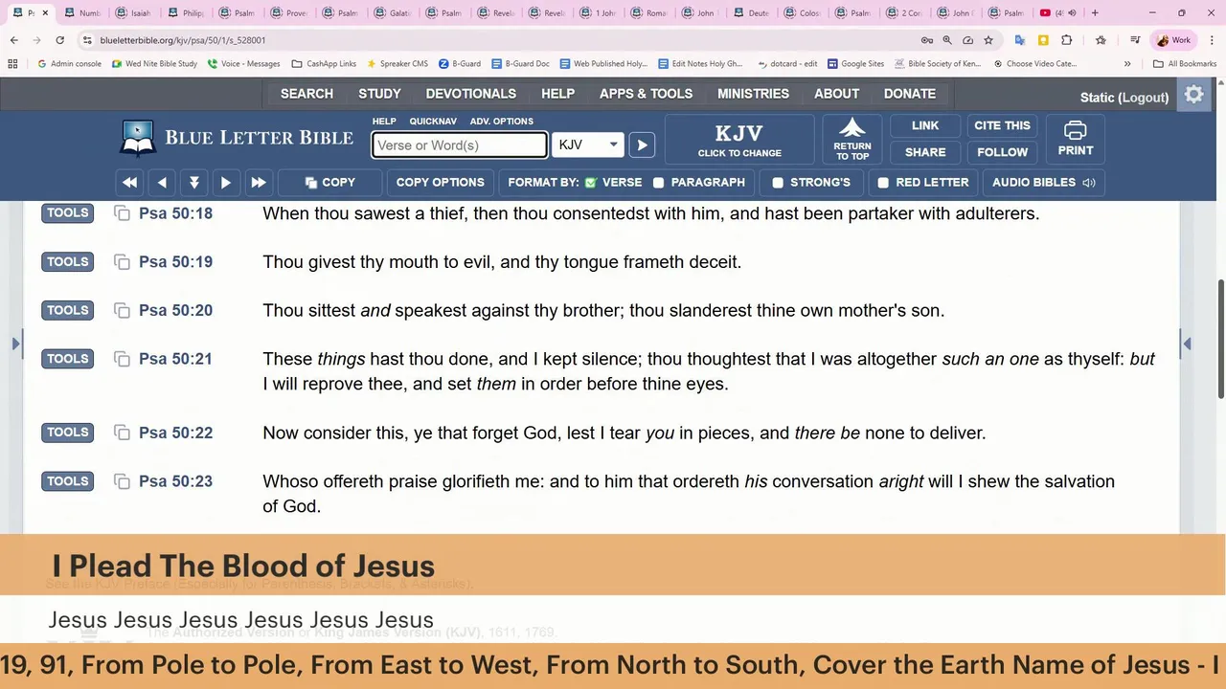1226x689 pixels.
Task: Click the ADV. OPTIONS link
Action: [501, 122]
